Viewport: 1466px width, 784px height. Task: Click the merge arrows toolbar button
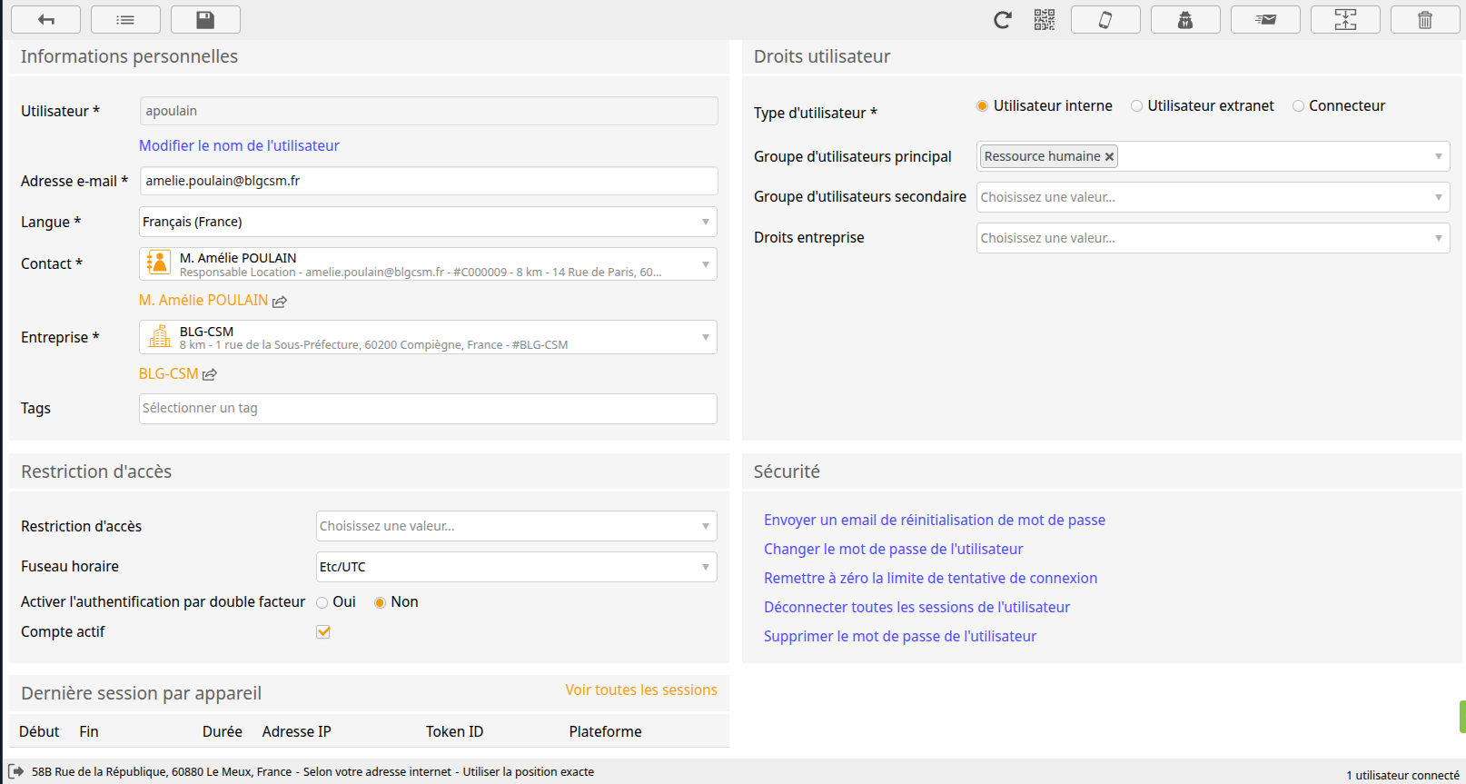(1345, 19)
